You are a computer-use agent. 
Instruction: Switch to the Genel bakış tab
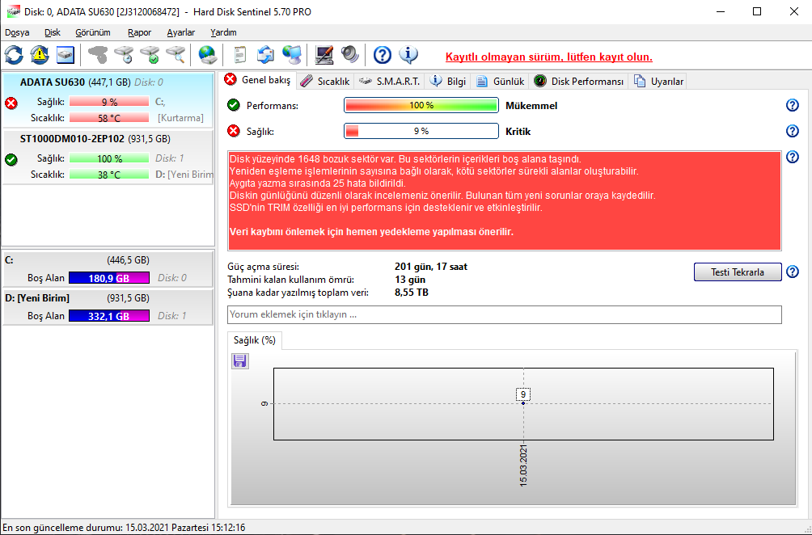click(x=258, y=80)
